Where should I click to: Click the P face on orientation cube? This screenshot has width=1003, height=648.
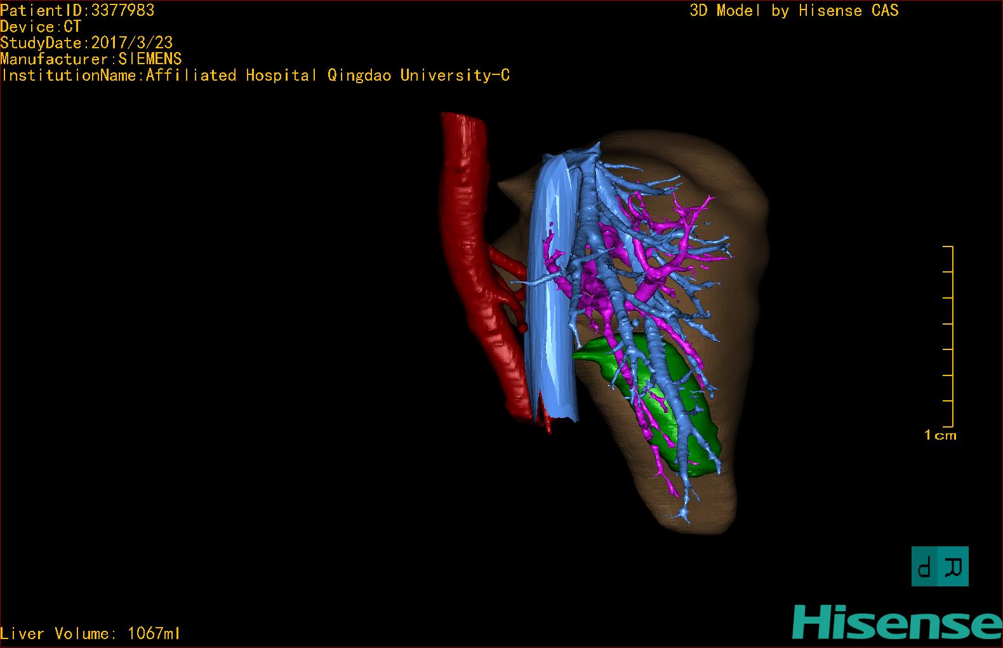926,566
